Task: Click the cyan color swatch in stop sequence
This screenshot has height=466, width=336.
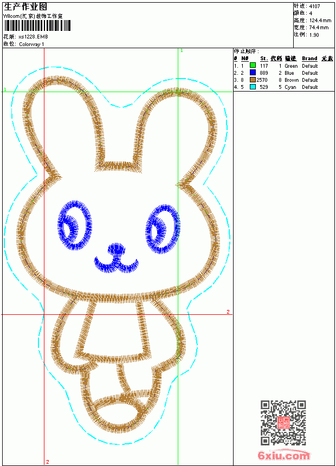Action: (253, 87)
